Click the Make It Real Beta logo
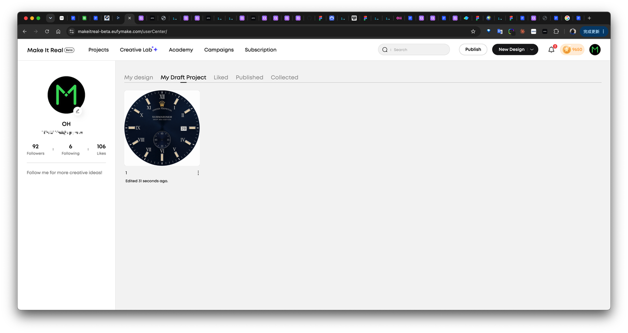Screen dimensions: 628x333 51,50
